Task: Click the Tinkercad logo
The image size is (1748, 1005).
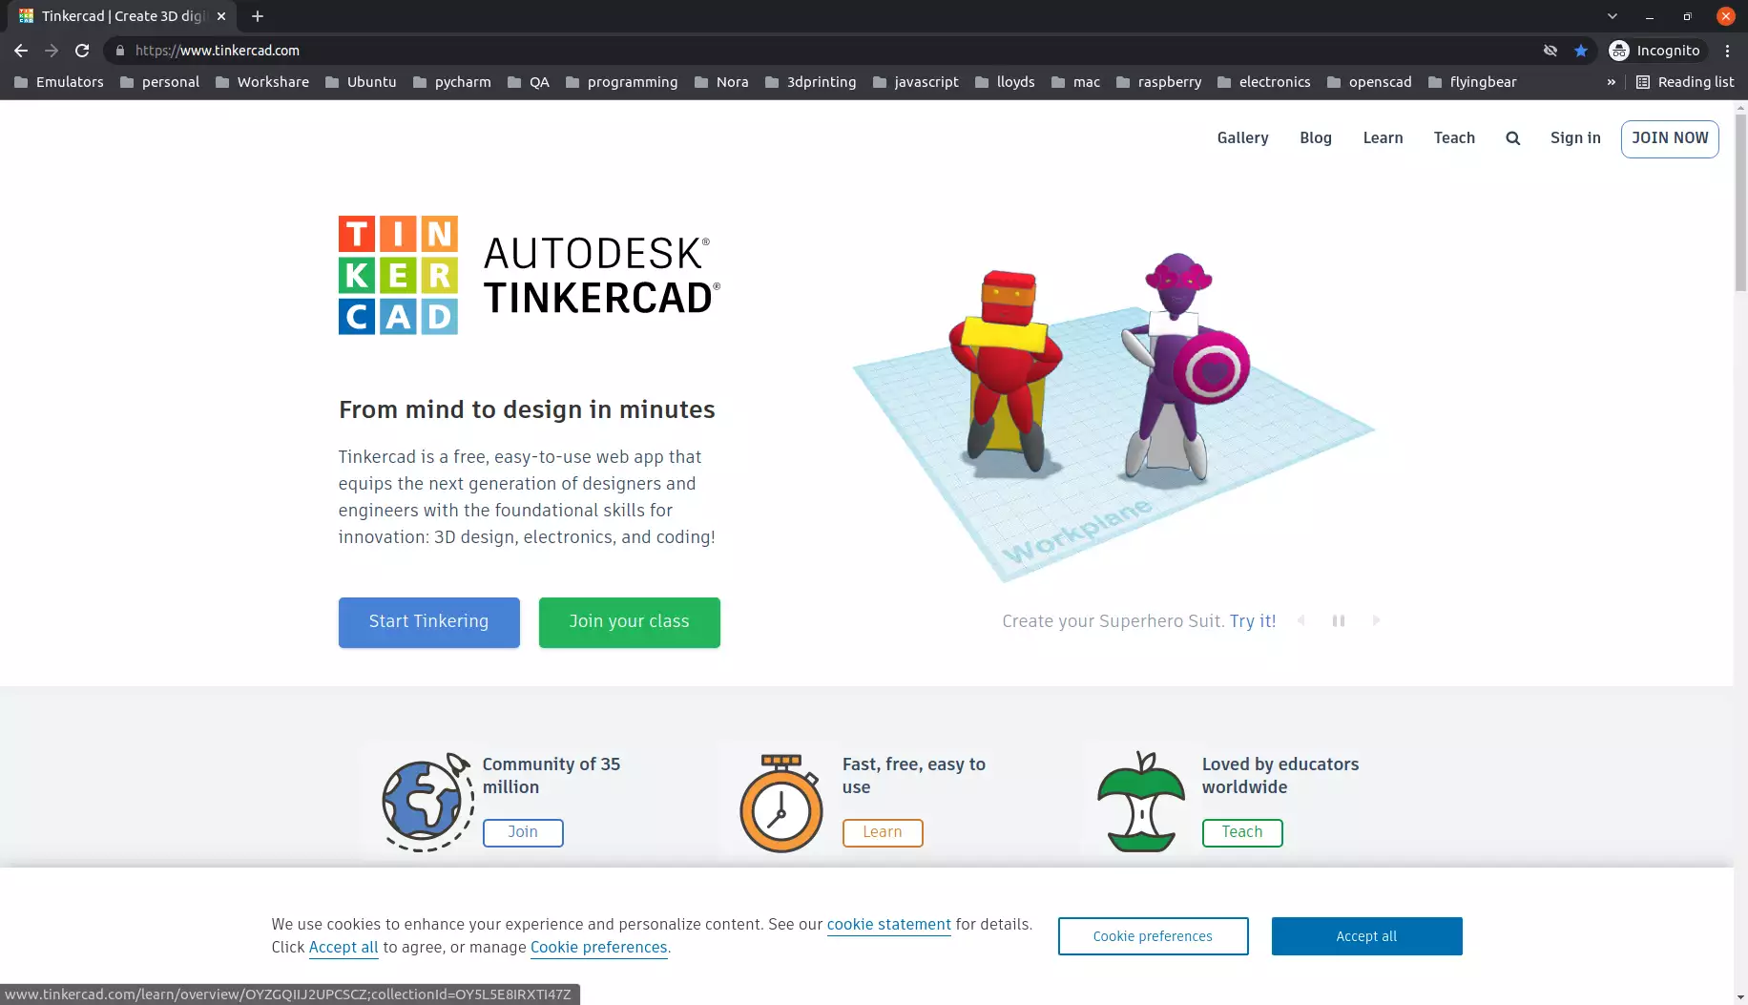Action: point(398,275)
